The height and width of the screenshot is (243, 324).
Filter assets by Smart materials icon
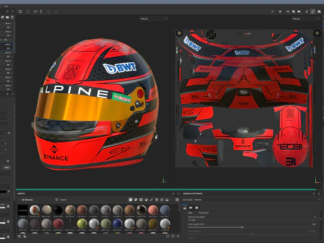[x=136, y=200]
